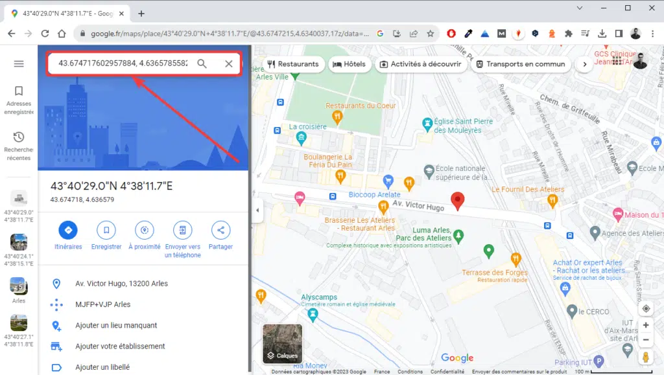Click the address bar URL
664x375 pixels.
[x=230, y=34]
